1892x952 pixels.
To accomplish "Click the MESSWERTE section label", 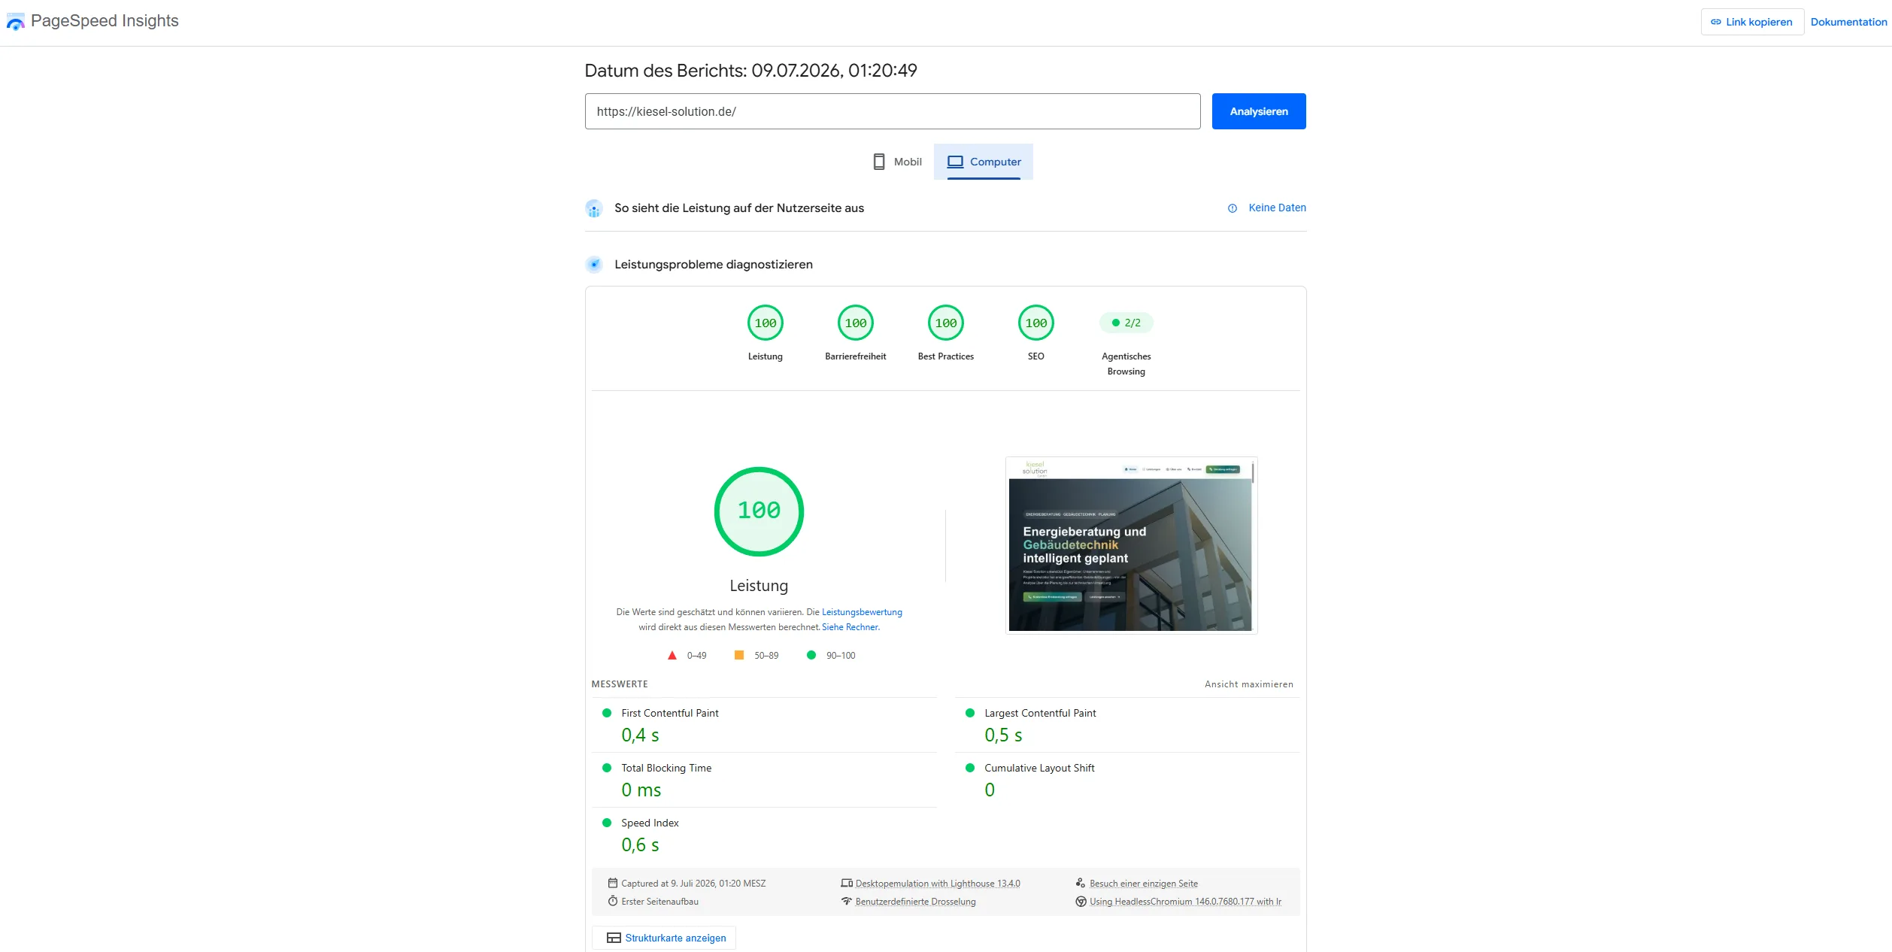I will [x=620, y=684].
